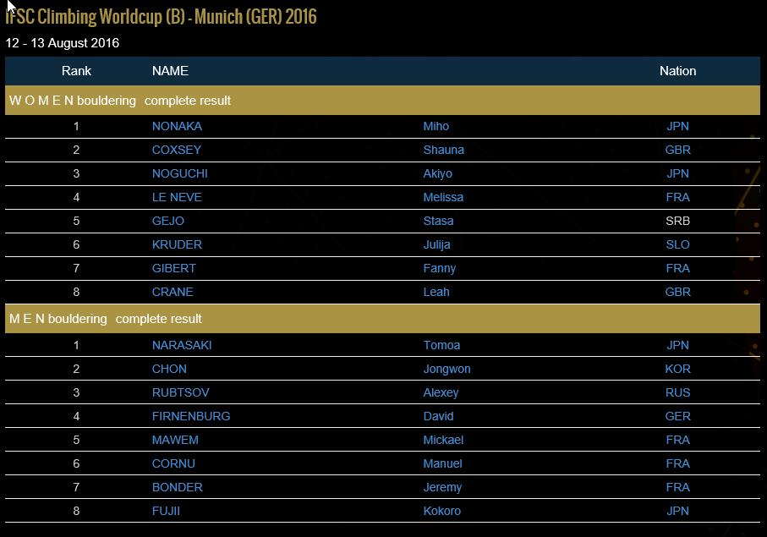Click the first name Manuel
This screenshot has height=537, width=767.
click(x=442, y=463)
